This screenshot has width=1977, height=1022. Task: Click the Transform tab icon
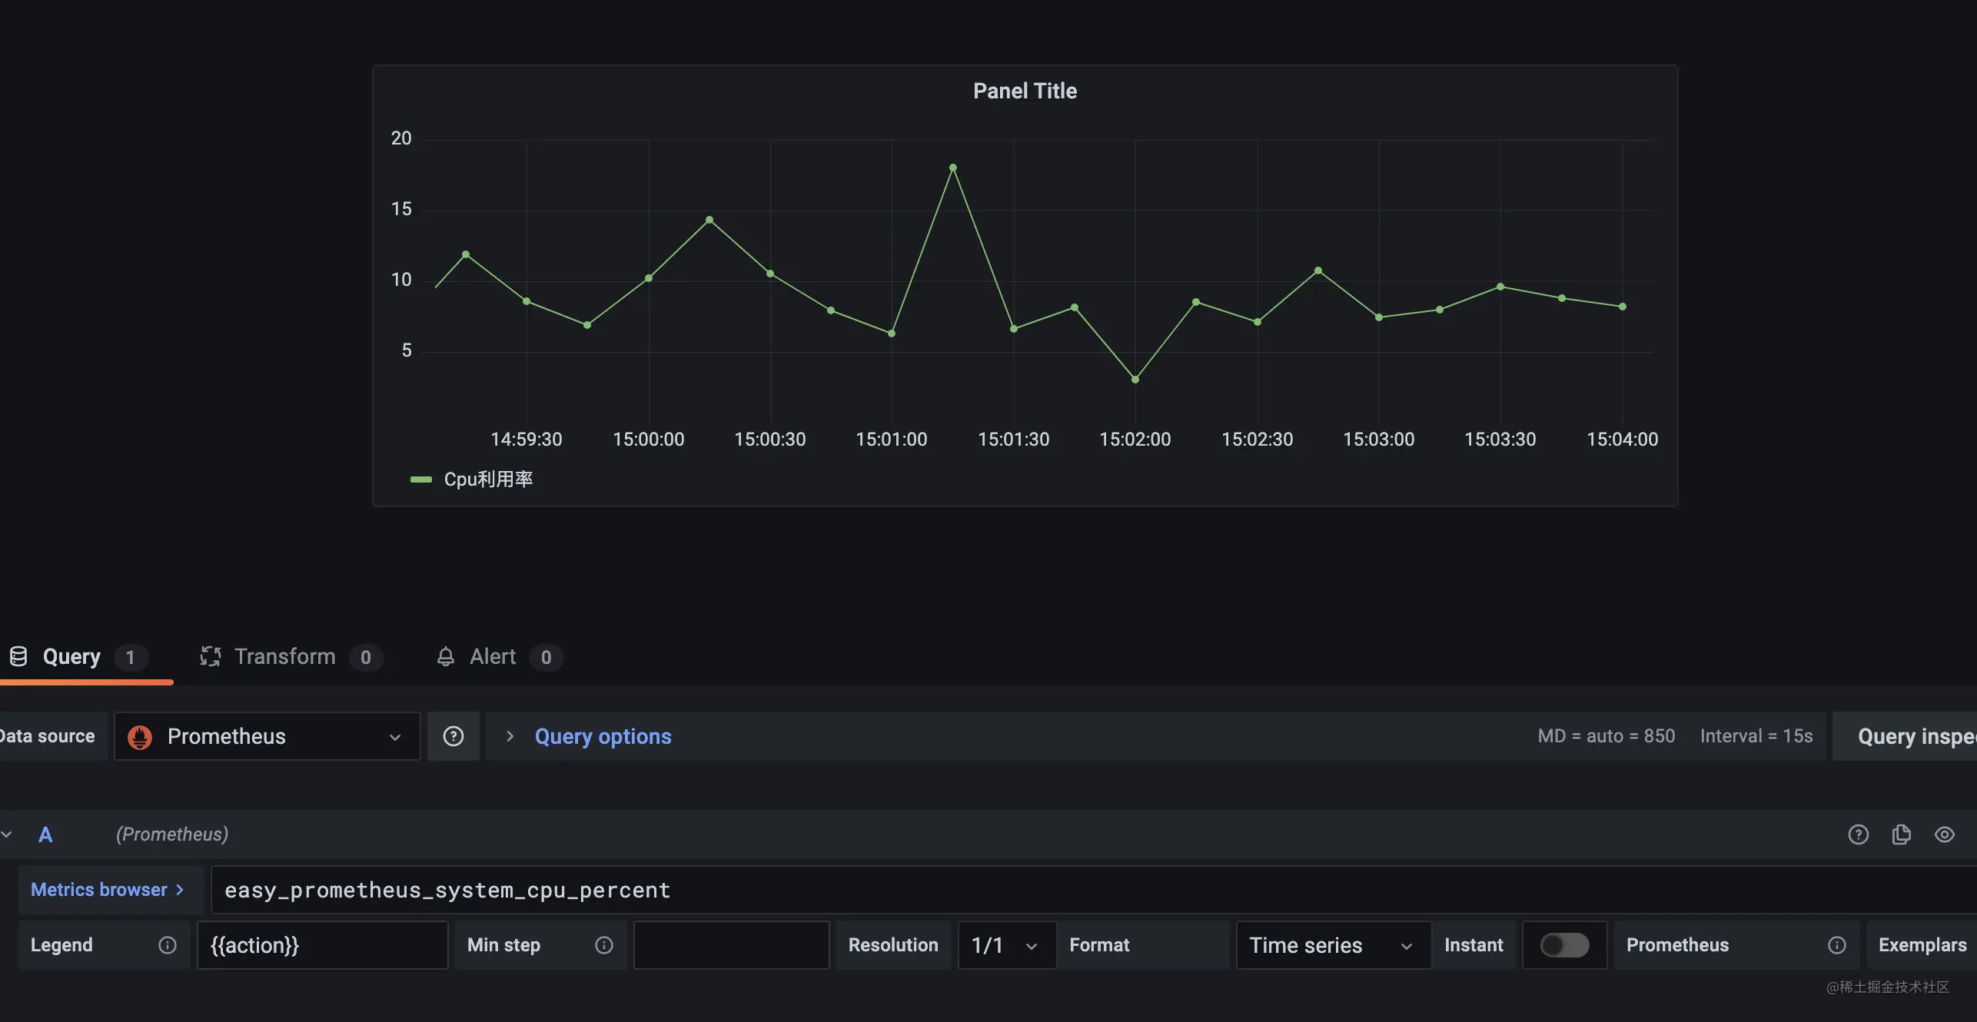point(211,656)
